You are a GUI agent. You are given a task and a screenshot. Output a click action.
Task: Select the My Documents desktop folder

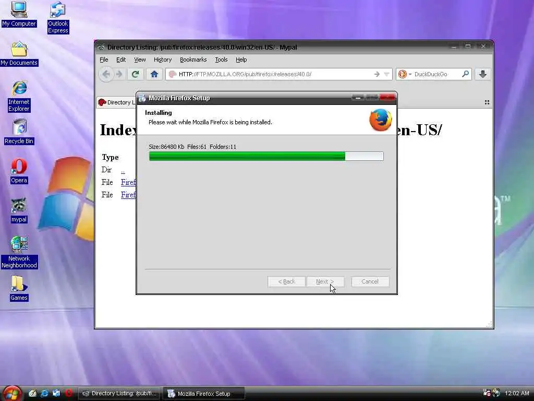tap(19, 54)
